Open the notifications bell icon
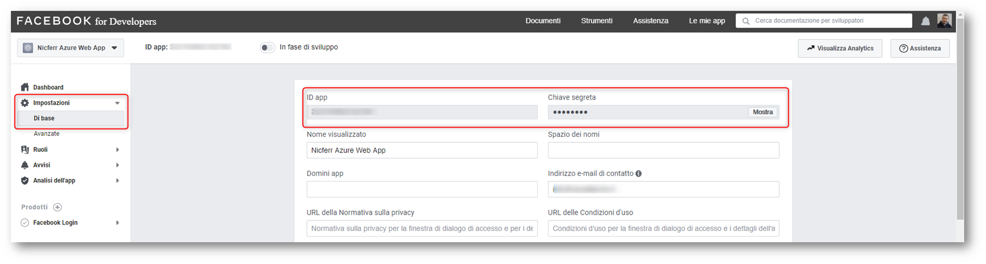The height and width of the screenshot is (264, 986). pyautogui.click(x=925, y=21)
